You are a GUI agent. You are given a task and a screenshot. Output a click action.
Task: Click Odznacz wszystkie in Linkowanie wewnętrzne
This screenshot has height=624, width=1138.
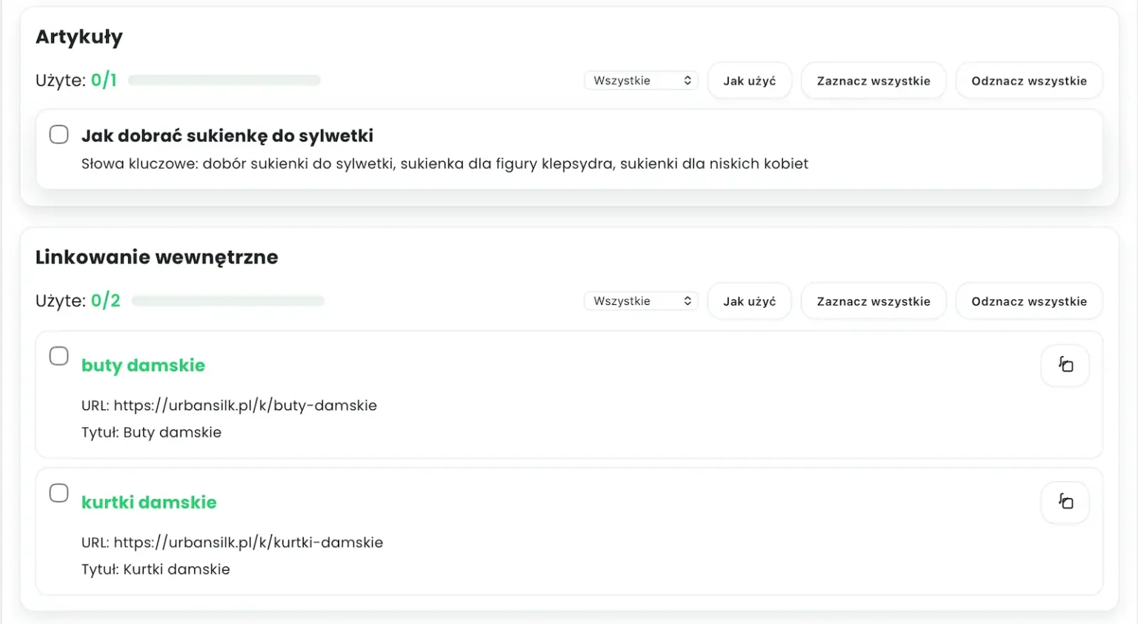point(1028,301)
